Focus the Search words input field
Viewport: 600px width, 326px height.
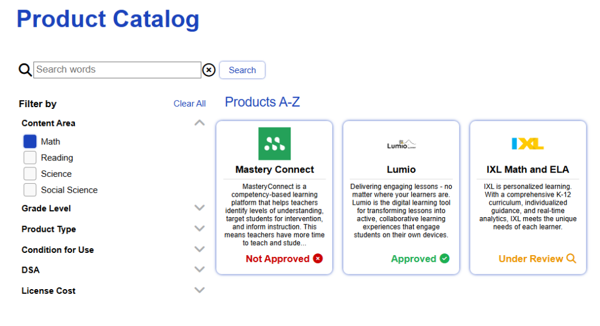point(117,70)
